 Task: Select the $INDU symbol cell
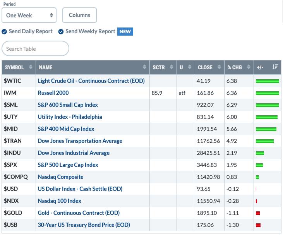click(19, 153)
